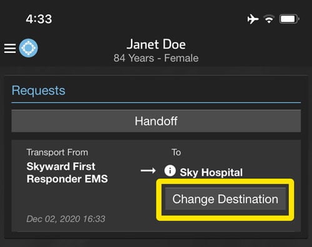
Task: Tap the patient name Janet Doe
Action: [156, 44]
